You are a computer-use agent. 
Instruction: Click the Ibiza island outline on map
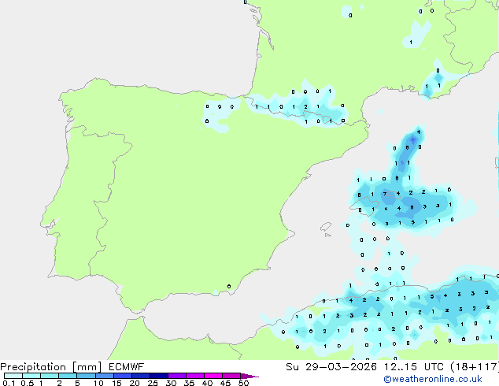[x=326, y=228]
